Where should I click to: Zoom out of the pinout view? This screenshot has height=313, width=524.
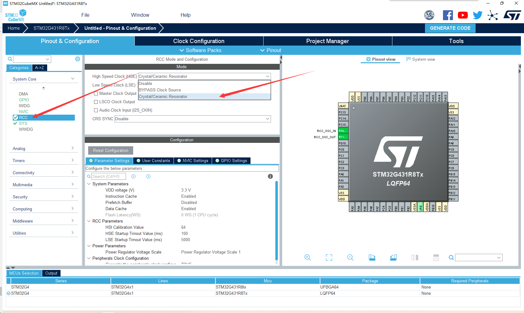tap(350, 258)
